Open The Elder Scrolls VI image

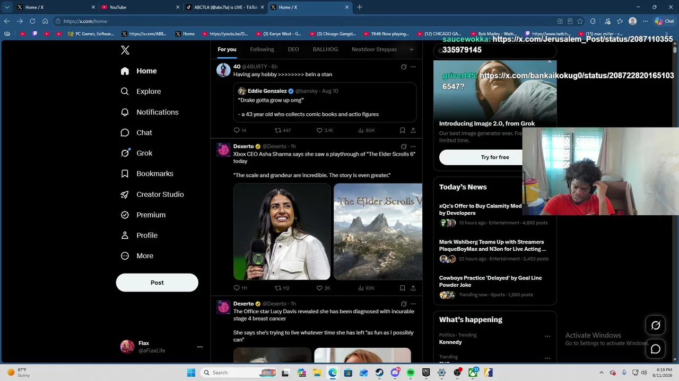[x=378, y=231]
